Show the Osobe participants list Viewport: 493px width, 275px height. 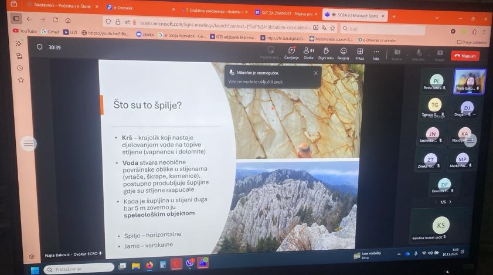pyautogui.click(x=308, y=53)
